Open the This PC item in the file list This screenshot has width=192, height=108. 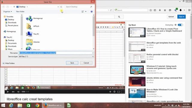(x=33, y=34)
